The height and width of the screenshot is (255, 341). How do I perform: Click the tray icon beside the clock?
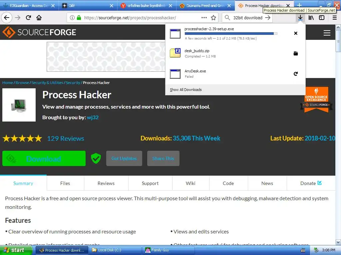click(x=316, y=250)
